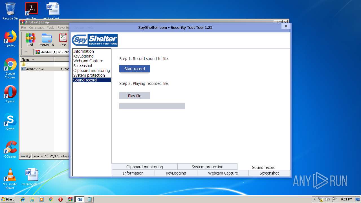This screenshot has height=203, width=361.
Task: Switch to the Sound record bottom tab
Action: point(264,167)
